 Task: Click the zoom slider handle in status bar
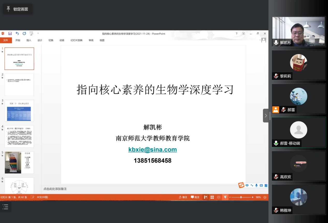point(241,197)
